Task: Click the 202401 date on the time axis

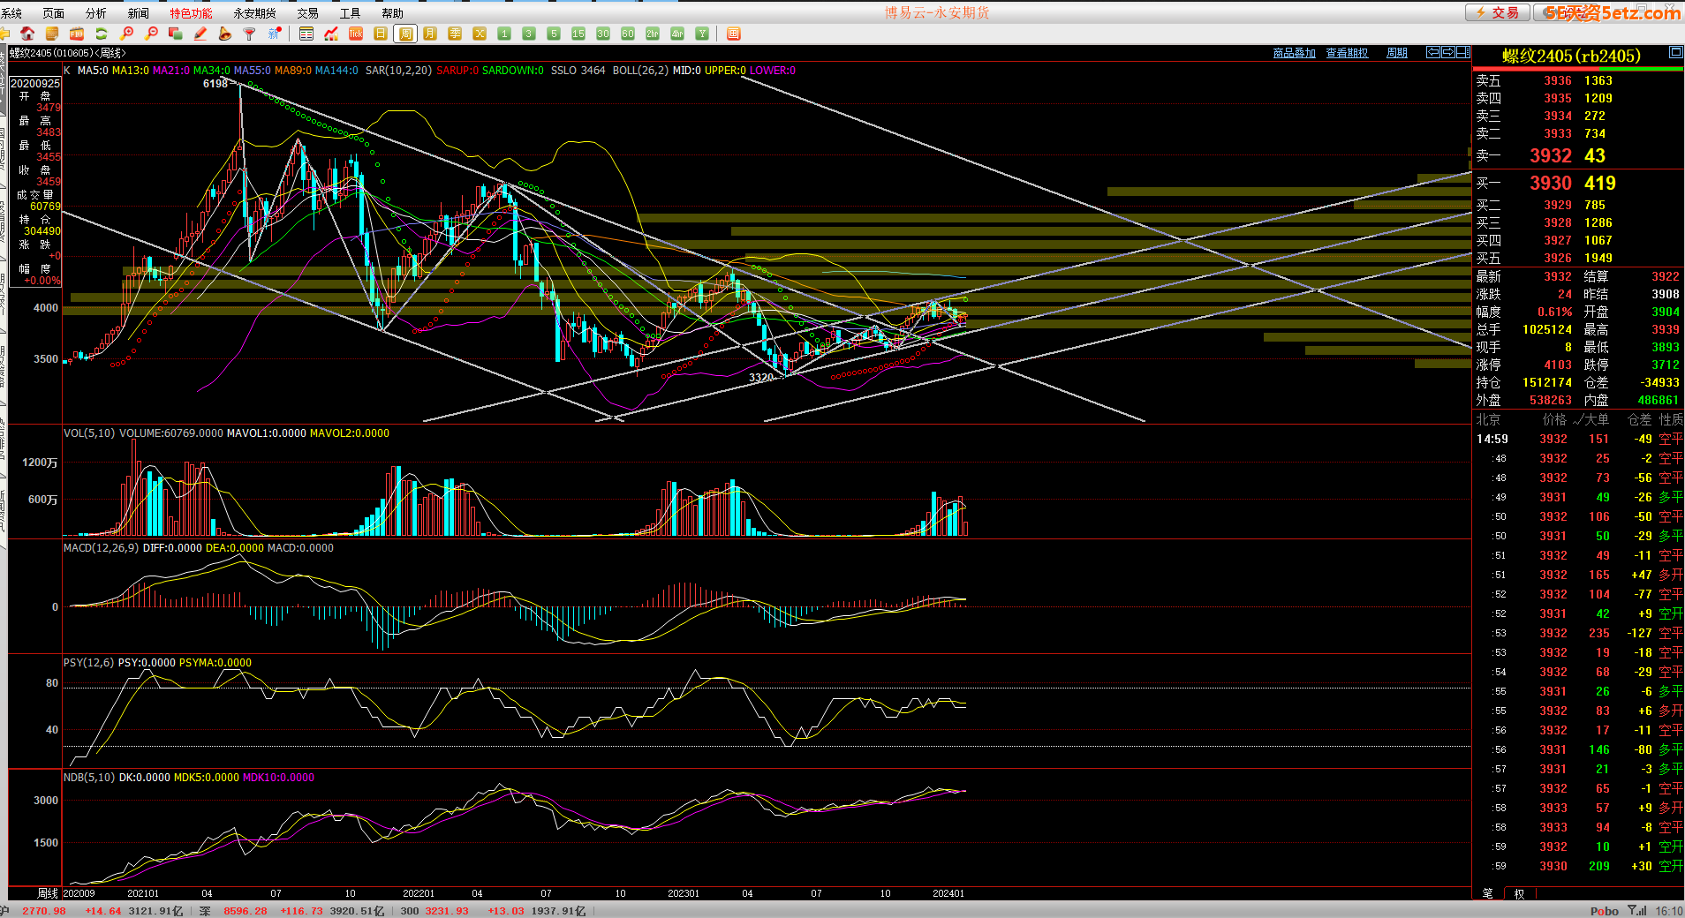Action: pos(948,893)
